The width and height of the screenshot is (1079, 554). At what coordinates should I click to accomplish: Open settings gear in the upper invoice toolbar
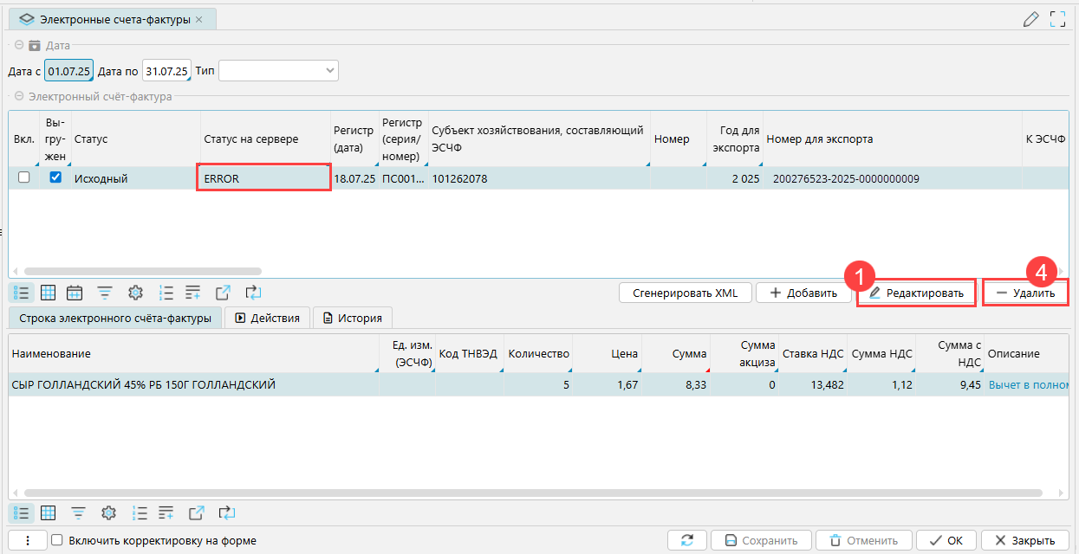135,293
